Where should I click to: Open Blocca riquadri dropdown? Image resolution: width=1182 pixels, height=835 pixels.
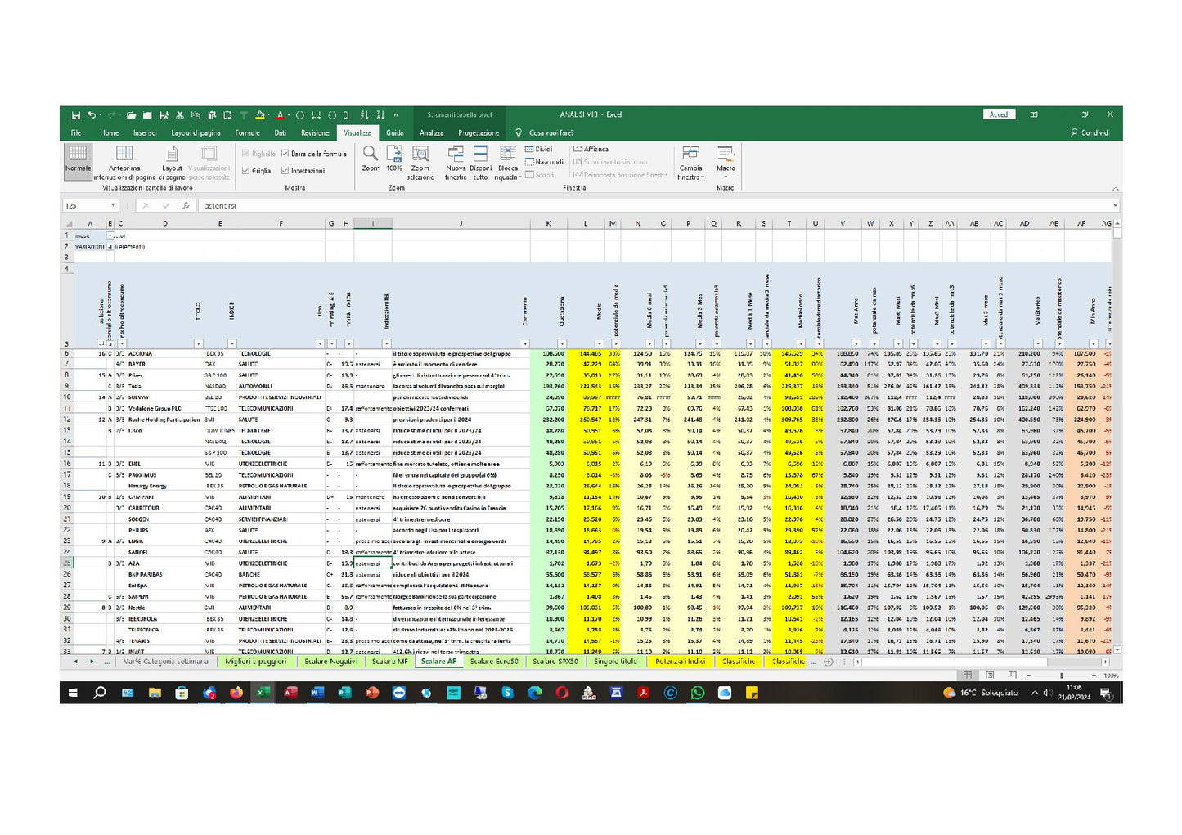pyautogui.click(x=507, y=163)
